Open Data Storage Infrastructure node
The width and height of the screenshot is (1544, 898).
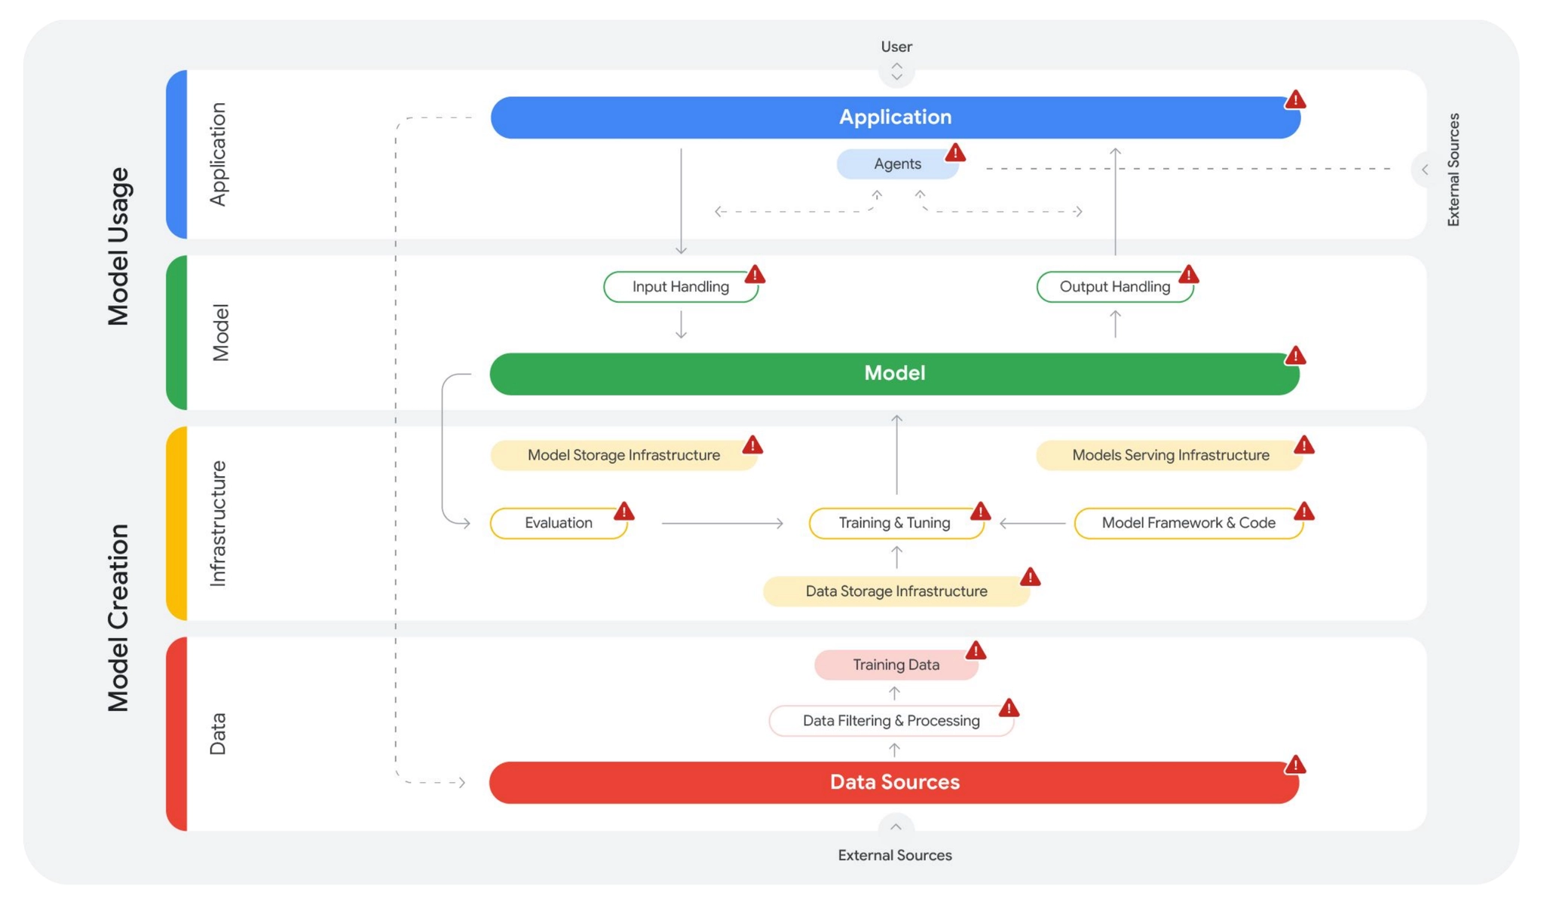(x=896, y=591)
